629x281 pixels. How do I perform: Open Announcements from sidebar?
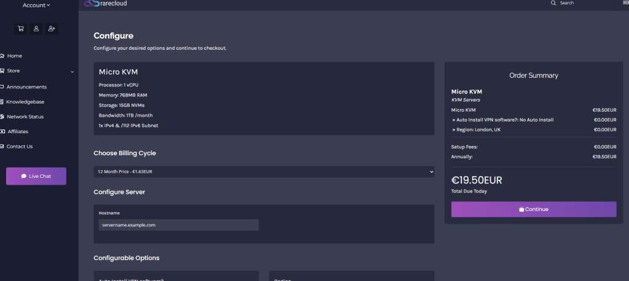pyautogui.click(x=26, y=87)
